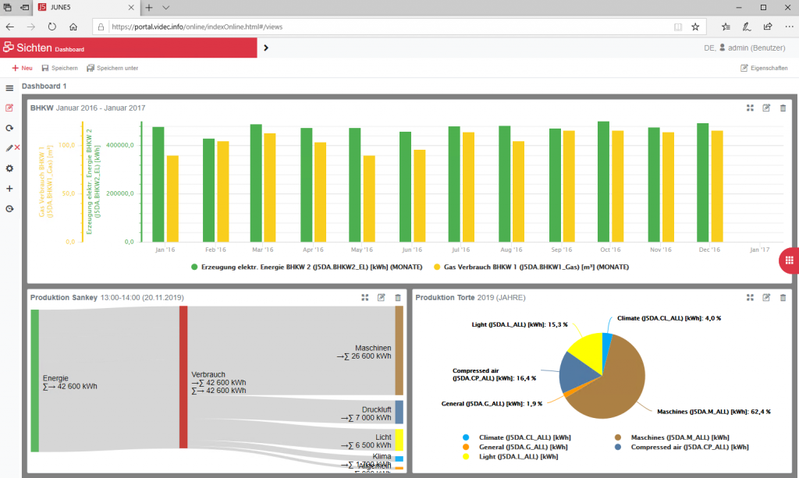
Task: Open Eigenschaften properties link
Action: [763, 68]
